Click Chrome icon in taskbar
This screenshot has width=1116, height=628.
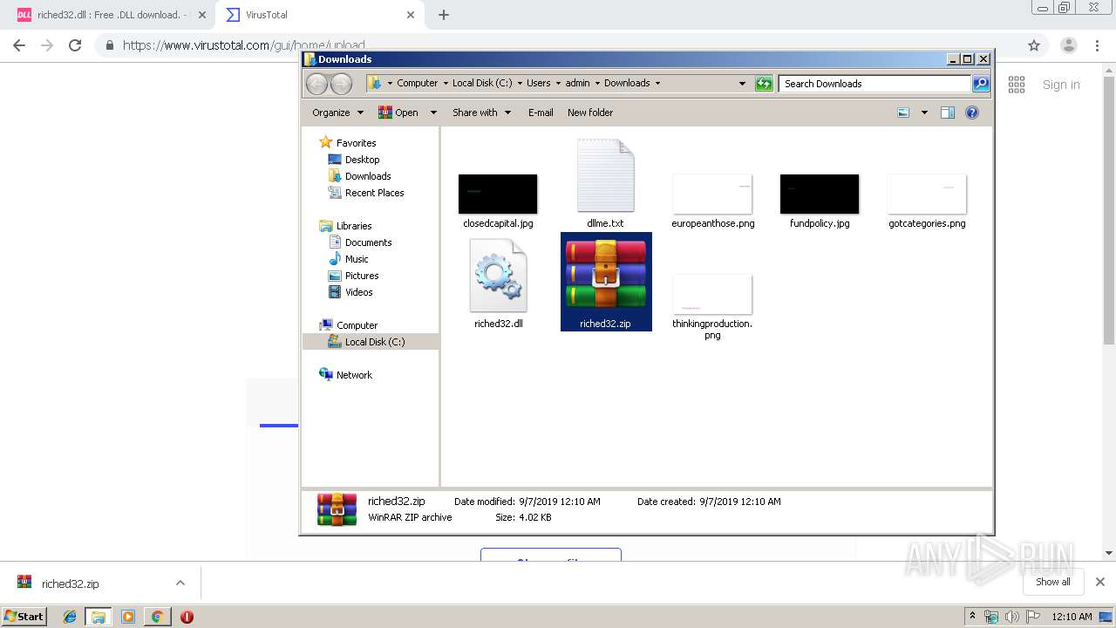pyautogui.click(x=157, y=617)
